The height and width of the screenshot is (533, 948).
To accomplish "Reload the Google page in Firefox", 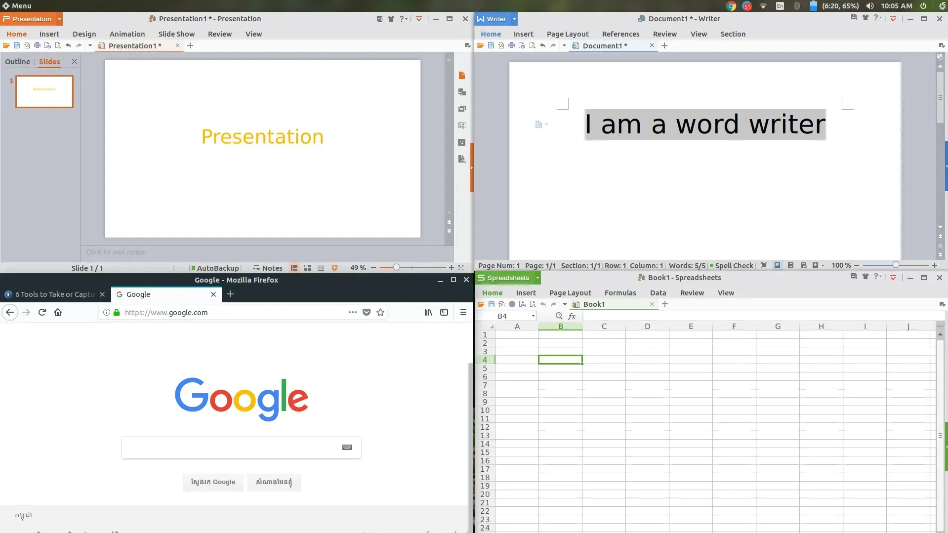I will 42,312.
